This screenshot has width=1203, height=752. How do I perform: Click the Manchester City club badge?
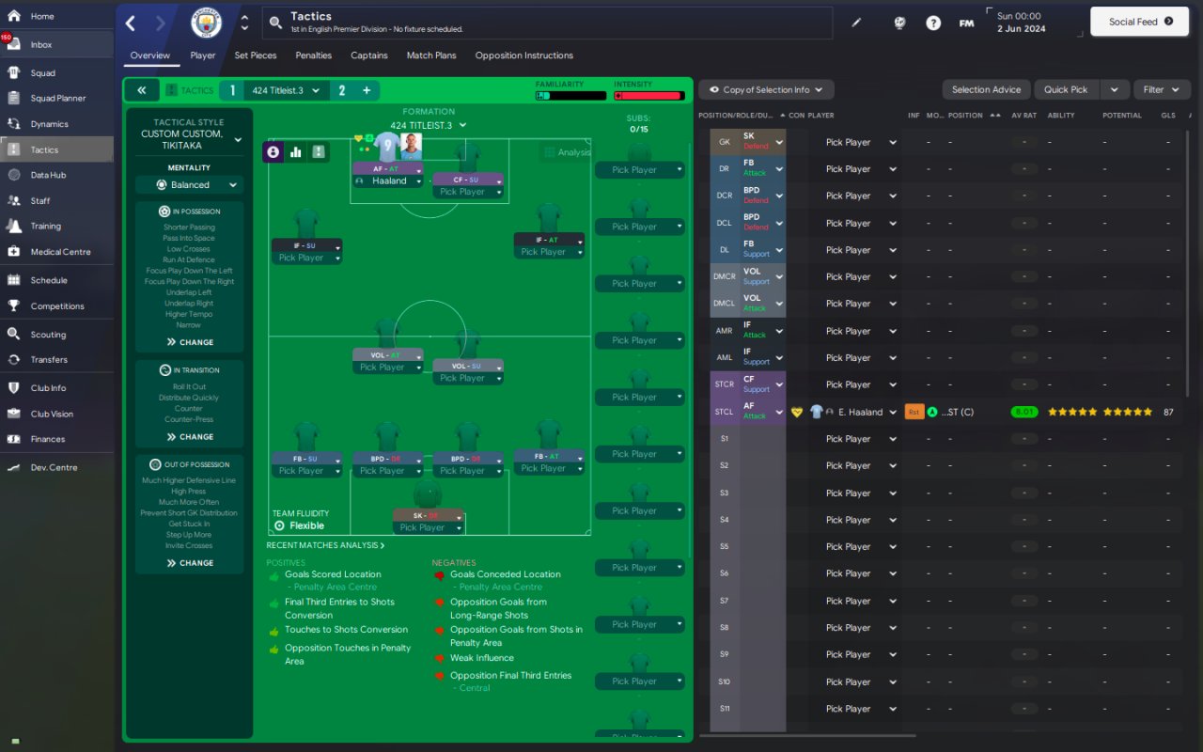pyautogui.click(x=207, y=23)
